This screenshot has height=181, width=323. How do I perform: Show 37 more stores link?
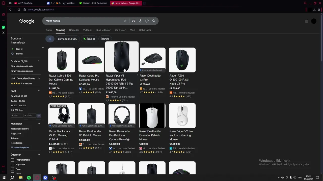pyautogui.click(x=20, y=148)
